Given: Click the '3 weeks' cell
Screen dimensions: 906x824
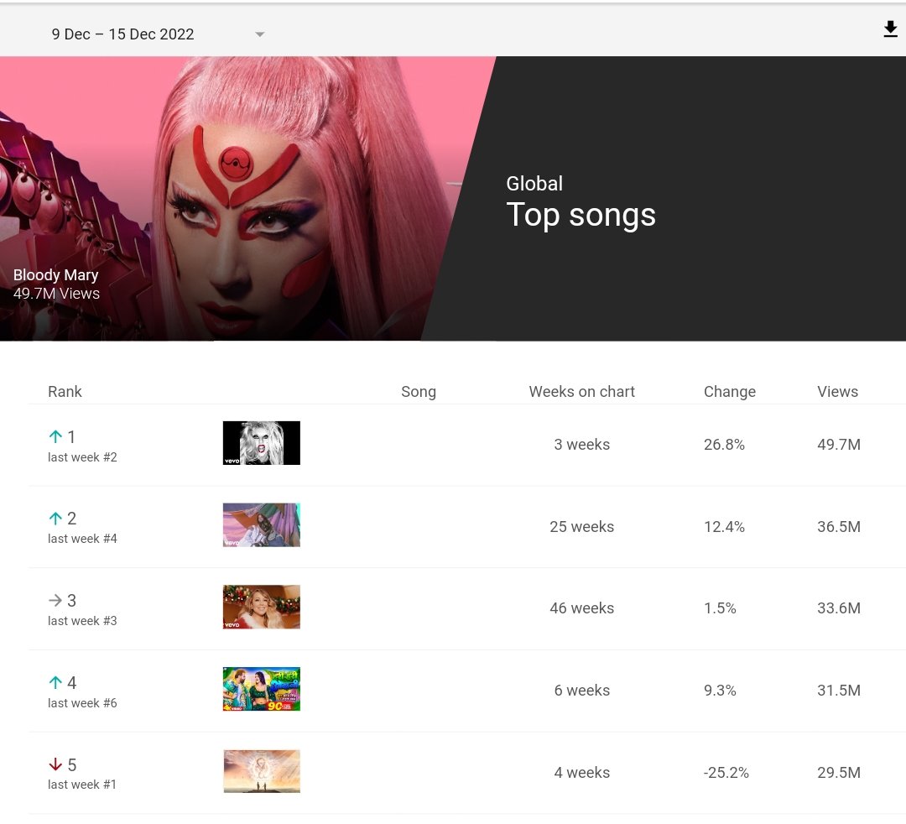Looking at the screenshot, I should 582,445.
